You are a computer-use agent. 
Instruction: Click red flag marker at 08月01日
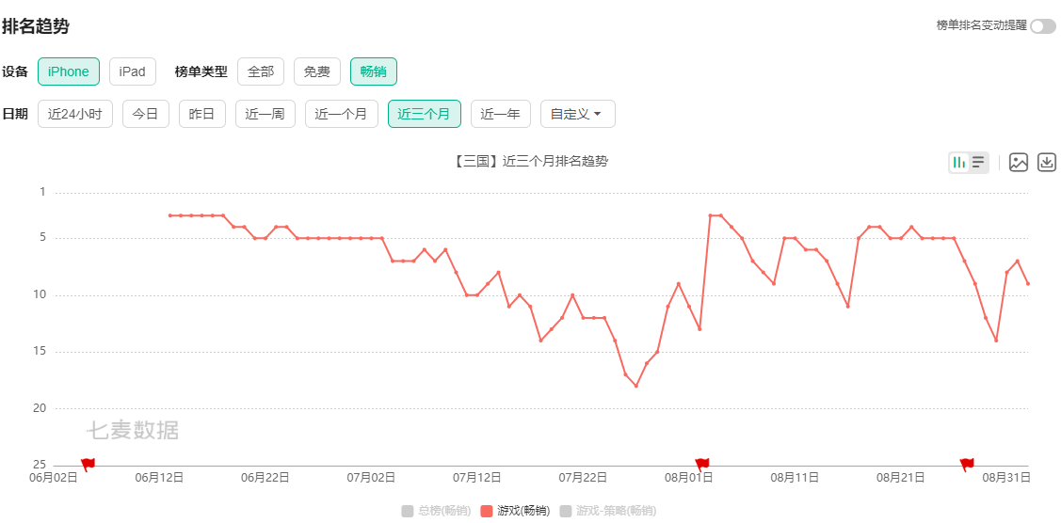click(x=701, y=464)
